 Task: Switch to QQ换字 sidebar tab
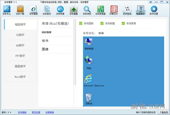[20, 45]
